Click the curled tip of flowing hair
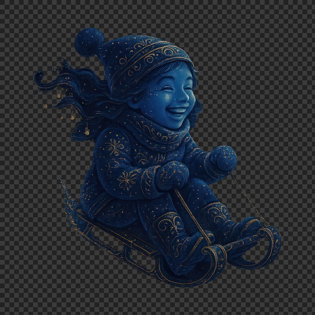This screenshot has height=315, width=315. pyautogui.click(x=40, y=78)
